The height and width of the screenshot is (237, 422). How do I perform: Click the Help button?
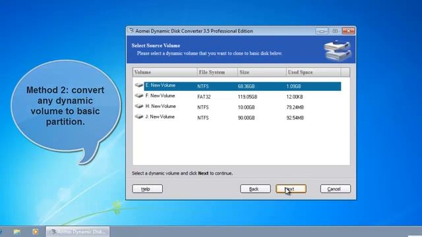147,189
